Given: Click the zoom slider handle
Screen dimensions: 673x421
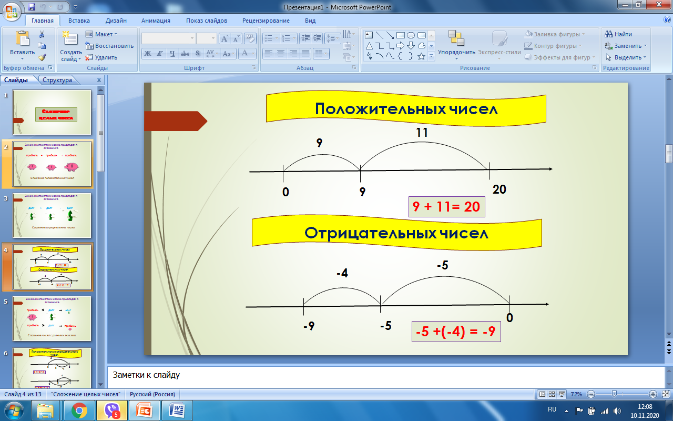Looking at the screenshot, I should 614,394.
